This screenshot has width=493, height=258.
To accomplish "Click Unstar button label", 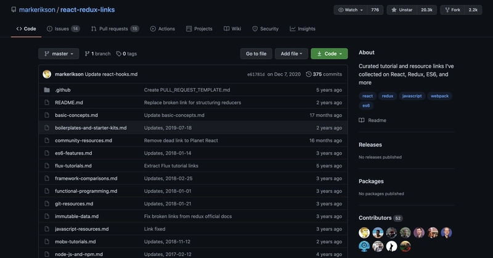I will [x=405, y=10].
